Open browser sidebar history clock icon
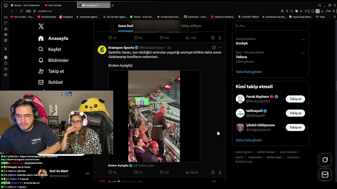Viewport: 337px width, 189px height. click(x=6, y=63)
